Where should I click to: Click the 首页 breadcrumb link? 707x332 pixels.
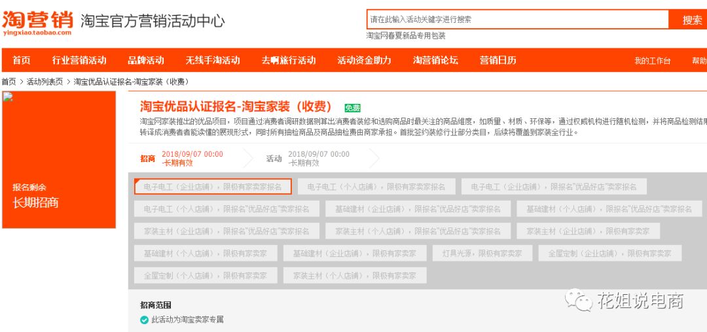9,82
